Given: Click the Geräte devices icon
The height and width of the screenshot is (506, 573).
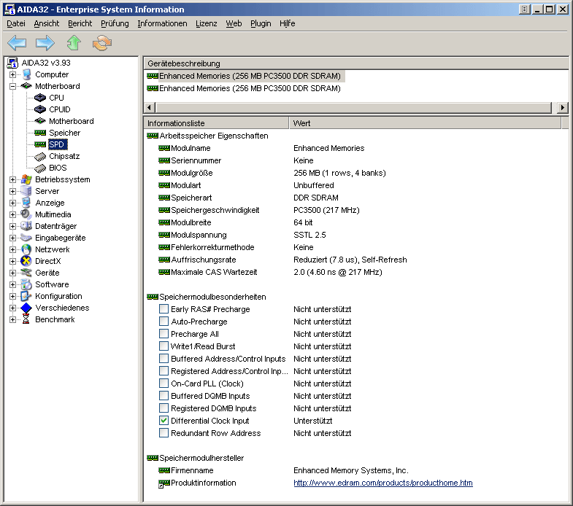Looking at the screenshot, I should pos(26,273).
